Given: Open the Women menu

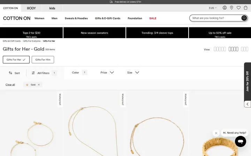Looking at the screenshot, I should (x=39, y=18).
